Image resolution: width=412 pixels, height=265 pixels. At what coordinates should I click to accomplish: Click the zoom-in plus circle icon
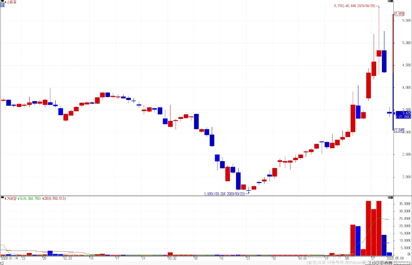(x=382, y=263)
